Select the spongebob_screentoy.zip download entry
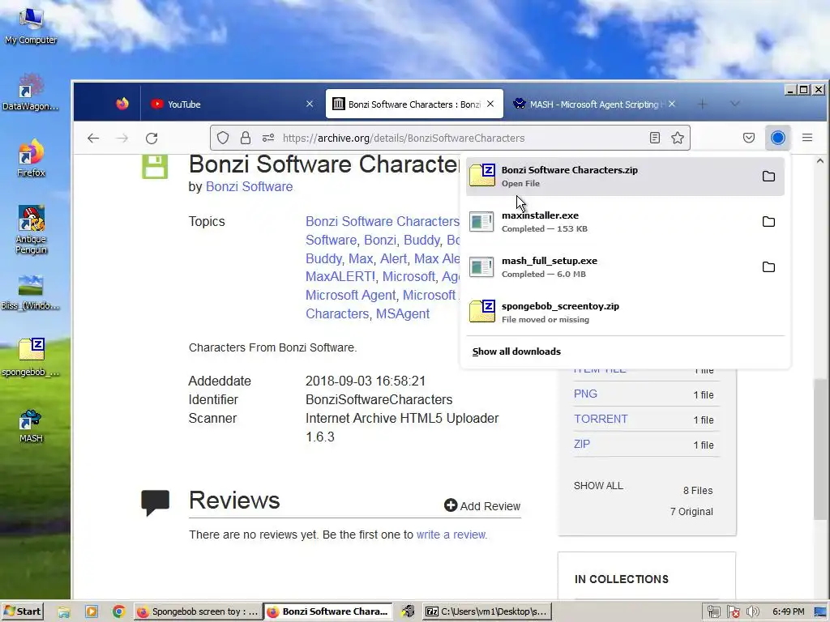Viewport: 830px width, 622px height. click(625, 313)
